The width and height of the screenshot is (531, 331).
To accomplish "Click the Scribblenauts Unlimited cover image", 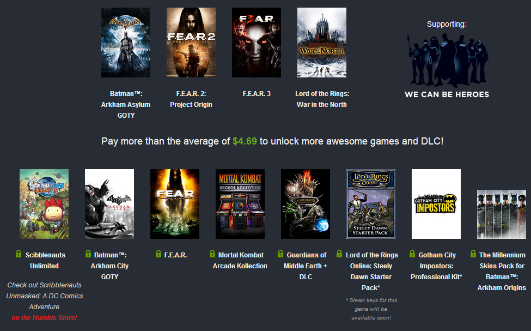I will coord(44,203).
